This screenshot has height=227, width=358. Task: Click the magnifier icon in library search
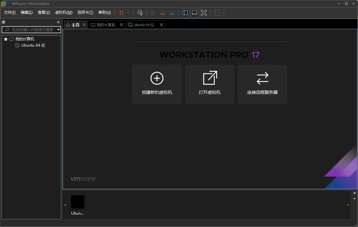coord(7,30)
